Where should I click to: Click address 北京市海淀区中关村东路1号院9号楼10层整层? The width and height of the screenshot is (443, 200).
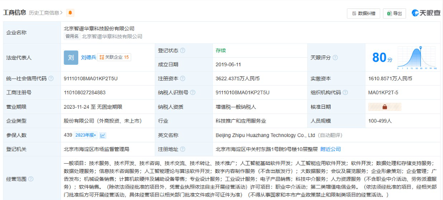[x=266, y=149]
